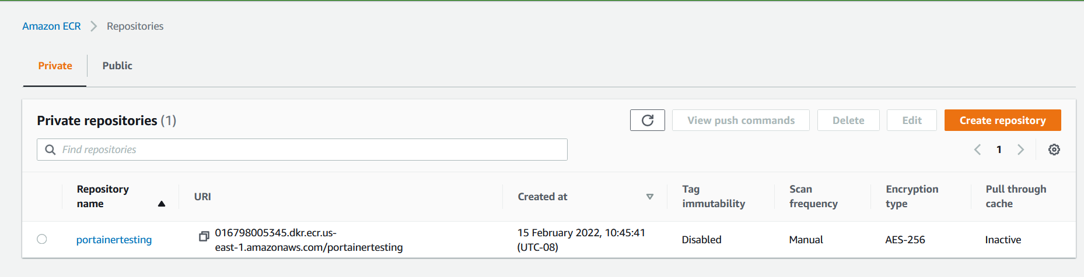This screenshot has width=1084, height=277.
Task: Switch to the Private tab
Action: pyautogui.click(x=55, y=66)
